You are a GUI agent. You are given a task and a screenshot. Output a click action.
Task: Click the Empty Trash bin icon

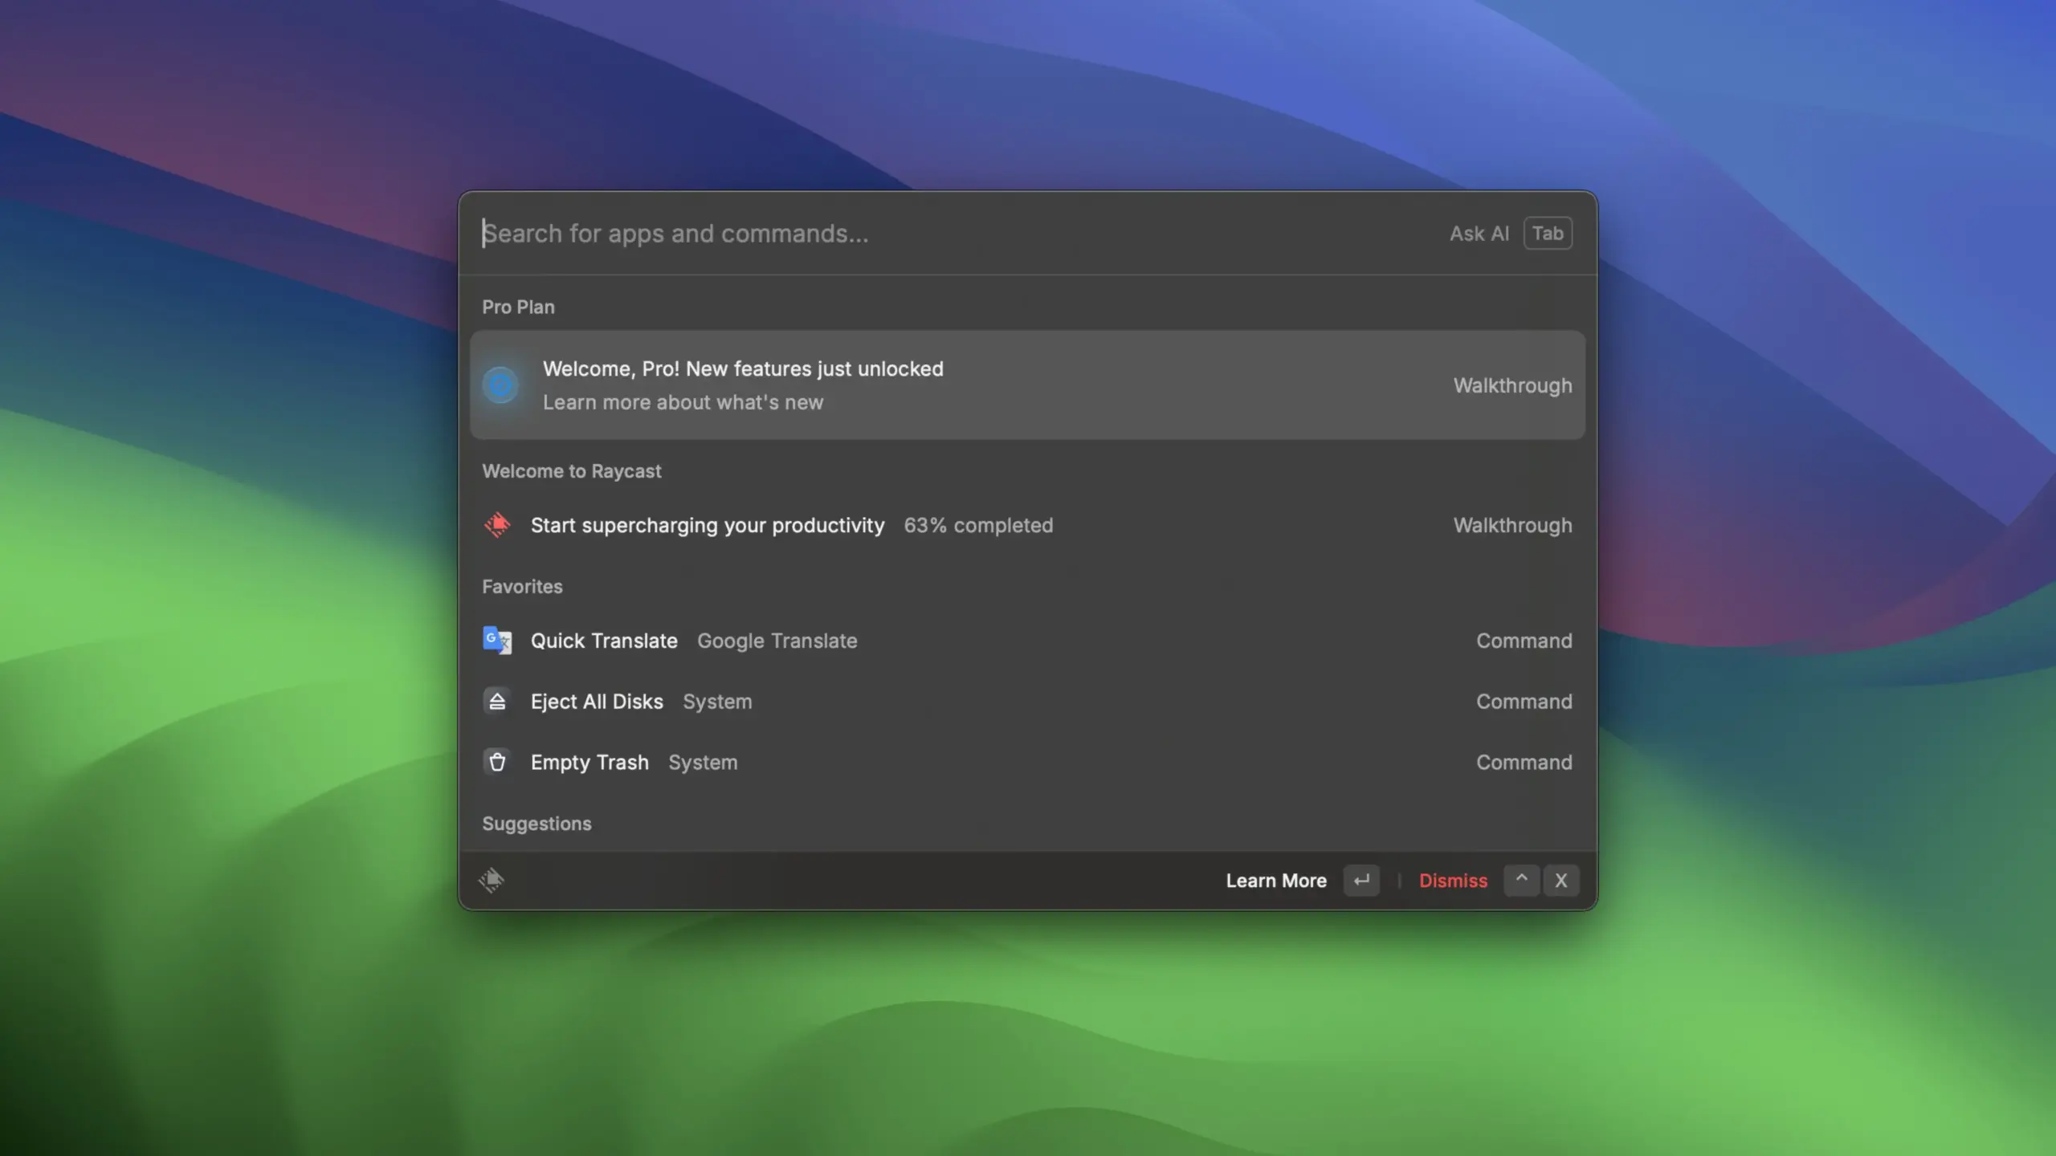(x=497, y=762)
